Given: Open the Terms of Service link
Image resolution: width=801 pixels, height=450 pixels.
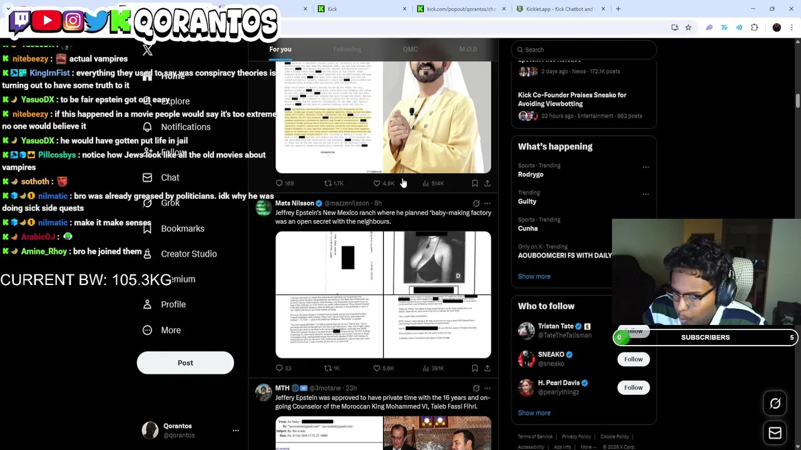Looking at the screenshot, I should 535,437.
